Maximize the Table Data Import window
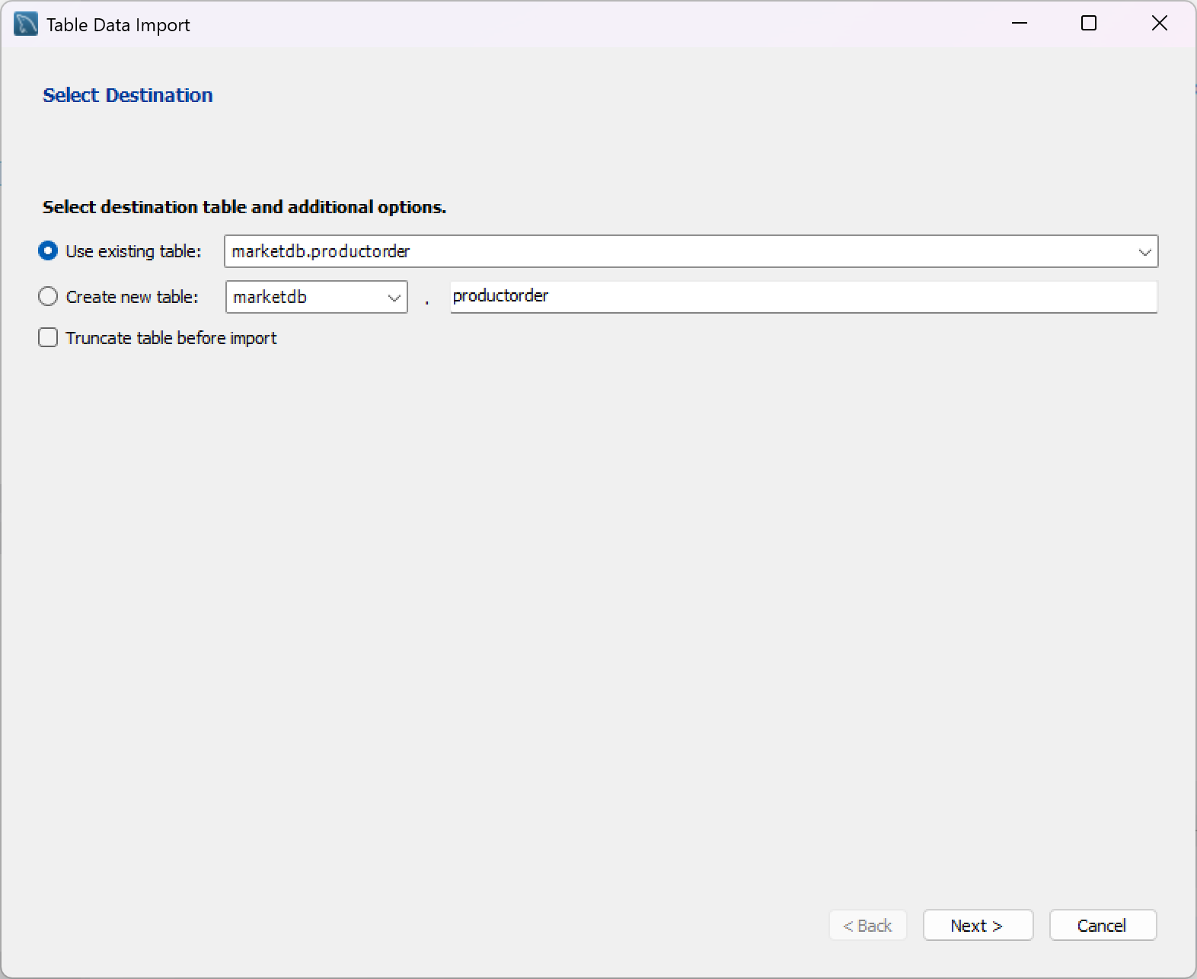The height and width of the screenshot is (979, 1197). pos(1089,24)
